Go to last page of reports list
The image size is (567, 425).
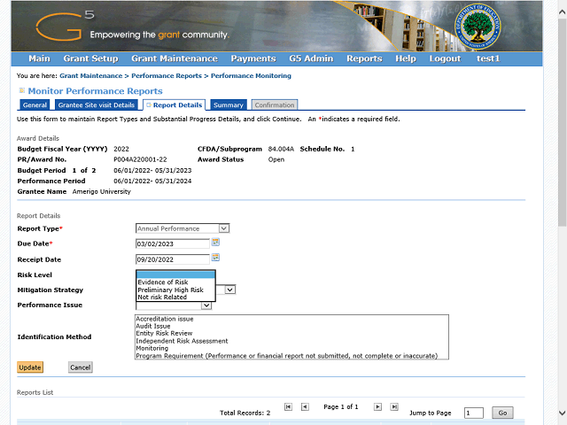[x=394, y=406]
